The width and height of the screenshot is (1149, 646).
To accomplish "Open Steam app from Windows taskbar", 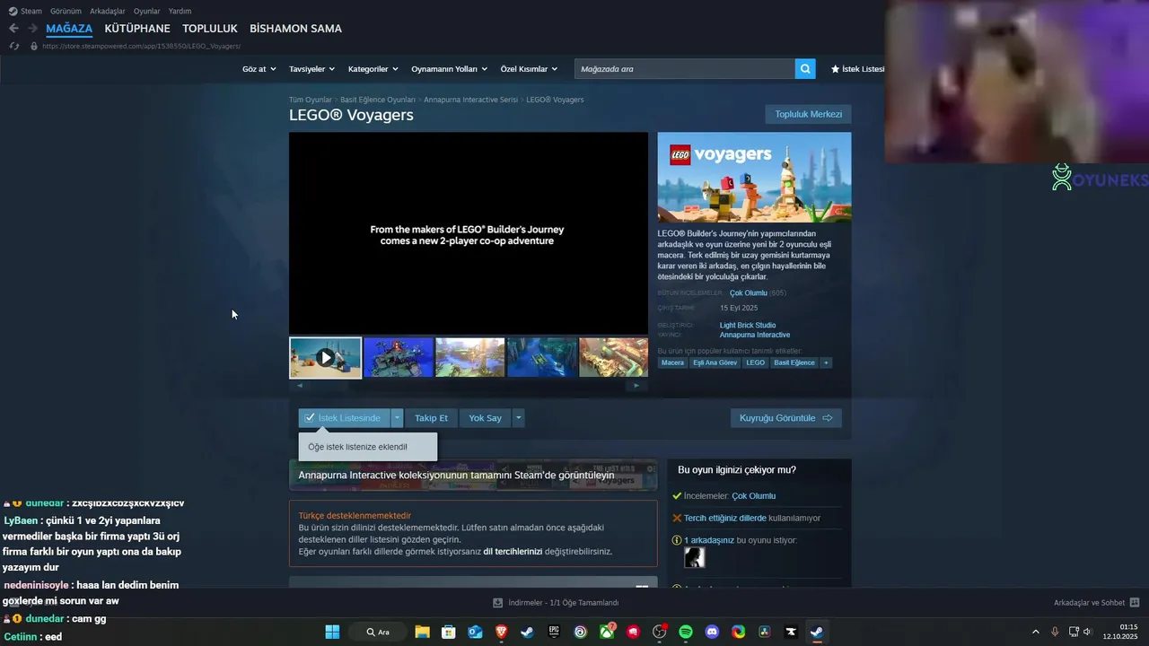I will [x=816, y=632].
